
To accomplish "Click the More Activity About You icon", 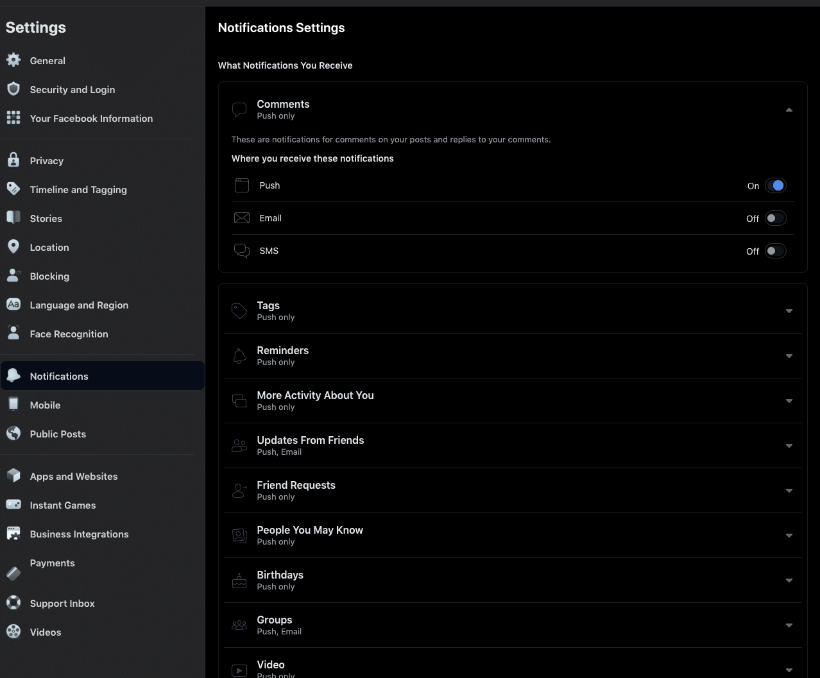I will (x=239, y=401).
